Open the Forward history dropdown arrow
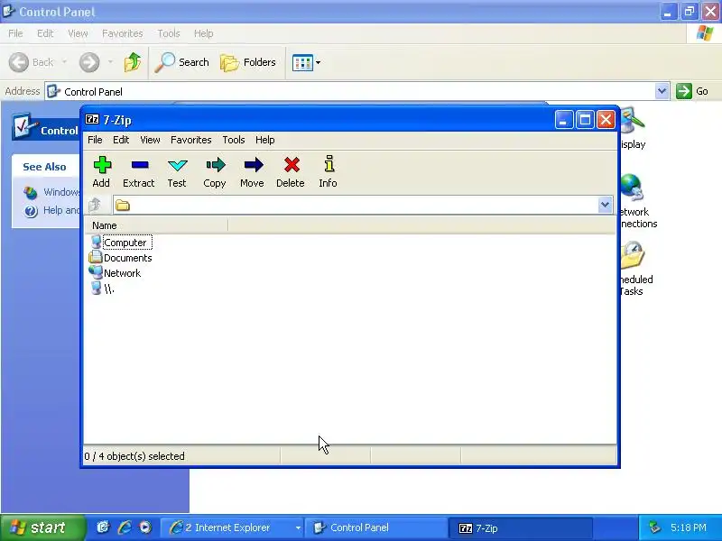 click(110, 61)
